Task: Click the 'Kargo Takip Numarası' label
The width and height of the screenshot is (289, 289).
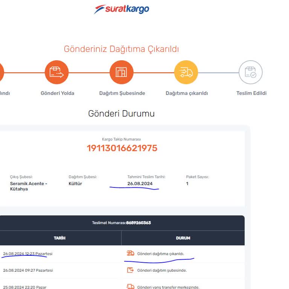Action: tap(122, 139)
